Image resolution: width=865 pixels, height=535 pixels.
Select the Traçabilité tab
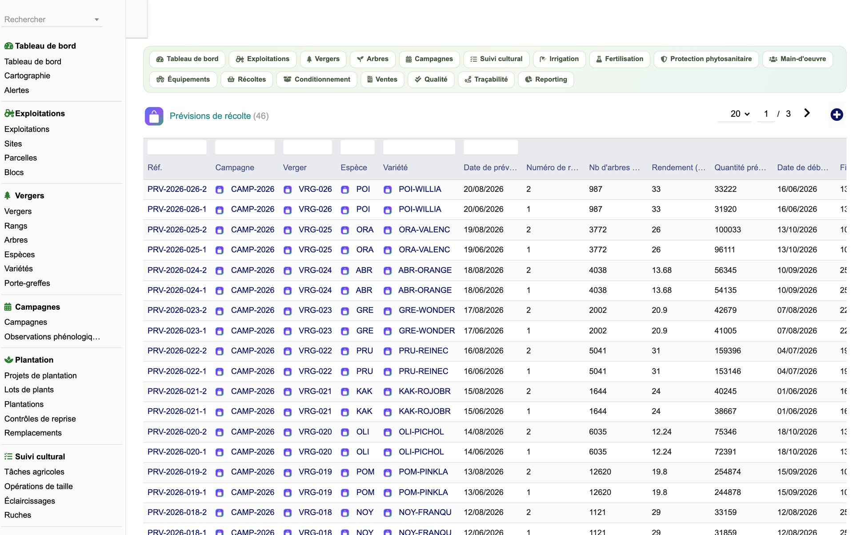pyautogui.click(x=486, y=80)
